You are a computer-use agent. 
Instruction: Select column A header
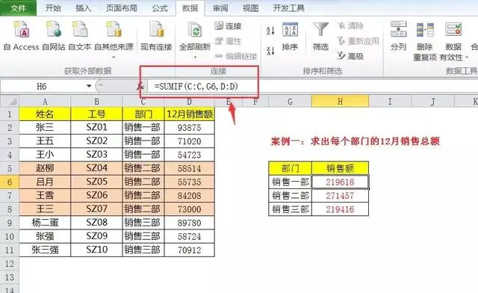tap(45, 102)
